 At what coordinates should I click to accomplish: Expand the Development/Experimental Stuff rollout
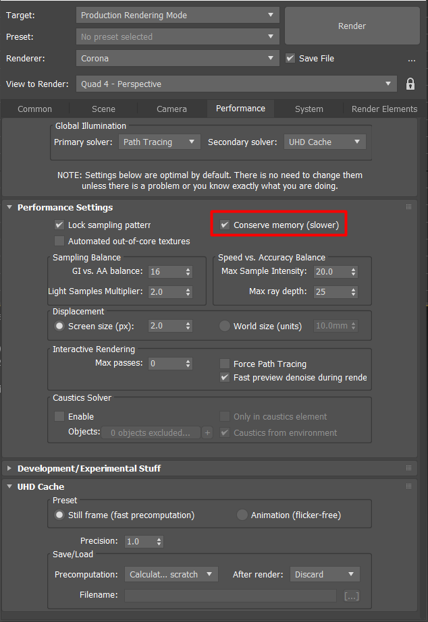click(90, 468)
